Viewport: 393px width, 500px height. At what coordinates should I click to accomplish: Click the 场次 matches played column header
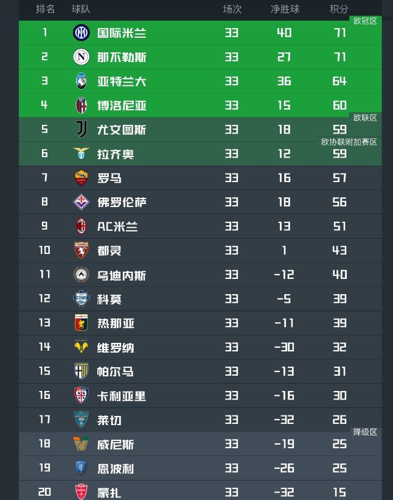click(x=232, y=9)
